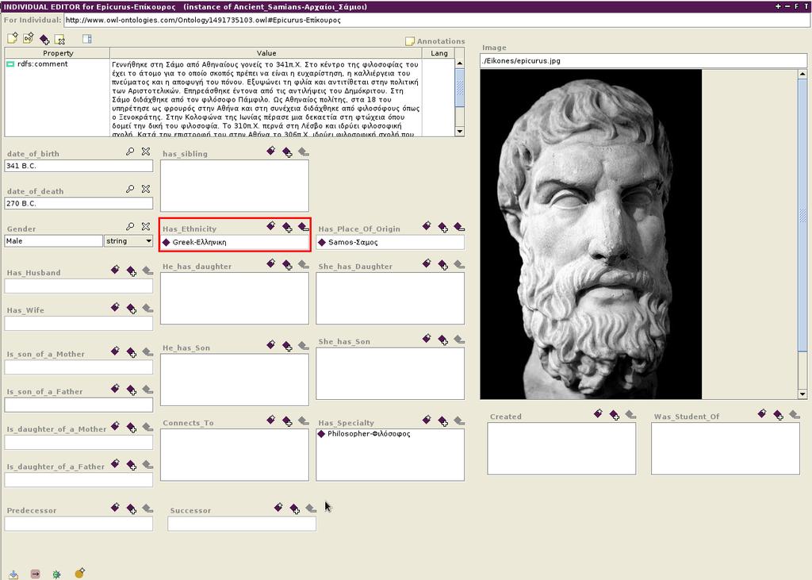
Task: Create a new instance for She_has_Son
Action: tap(427, 339)
